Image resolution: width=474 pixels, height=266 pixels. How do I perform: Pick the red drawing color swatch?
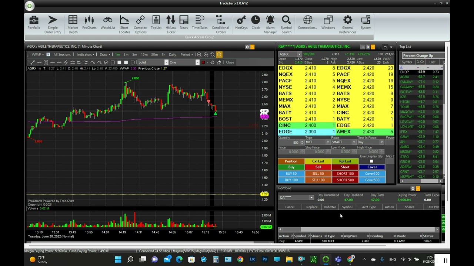[x=203, y=62]
